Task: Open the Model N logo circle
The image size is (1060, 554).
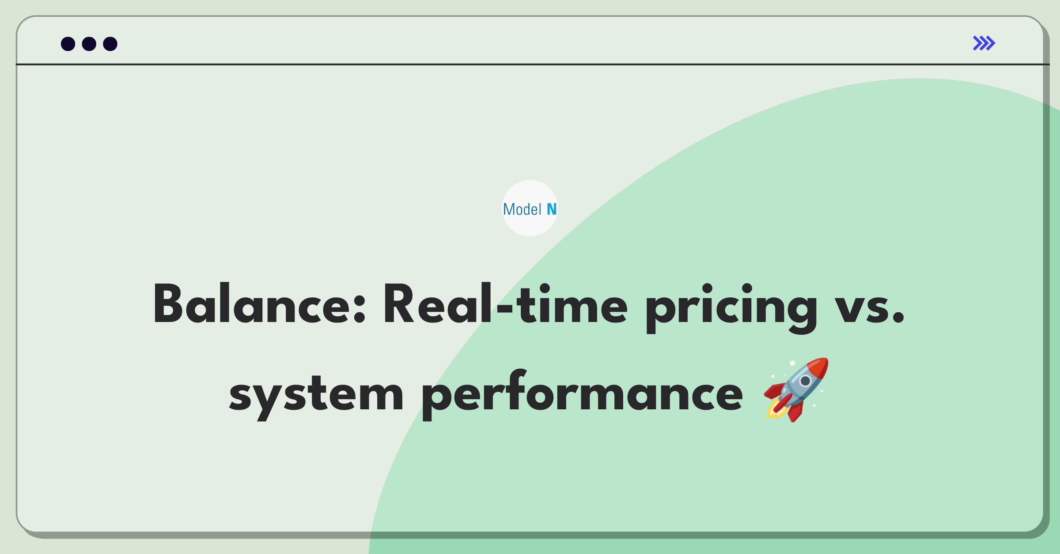Action: (530, 208)
